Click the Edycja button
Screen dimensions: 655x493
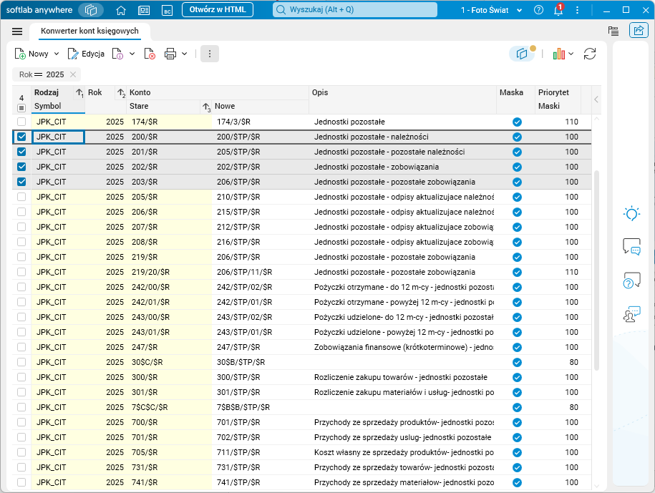86,54
